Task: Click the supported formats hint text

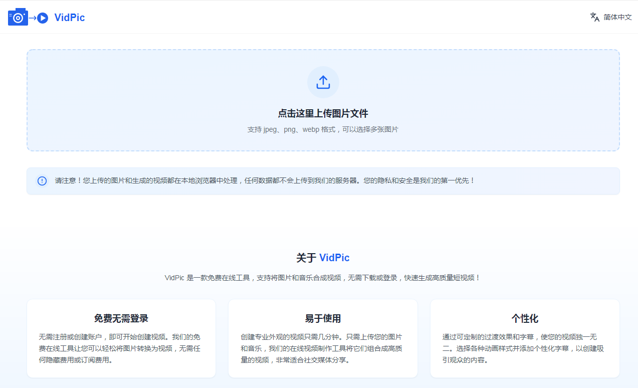Action: [x=323, y=129]
